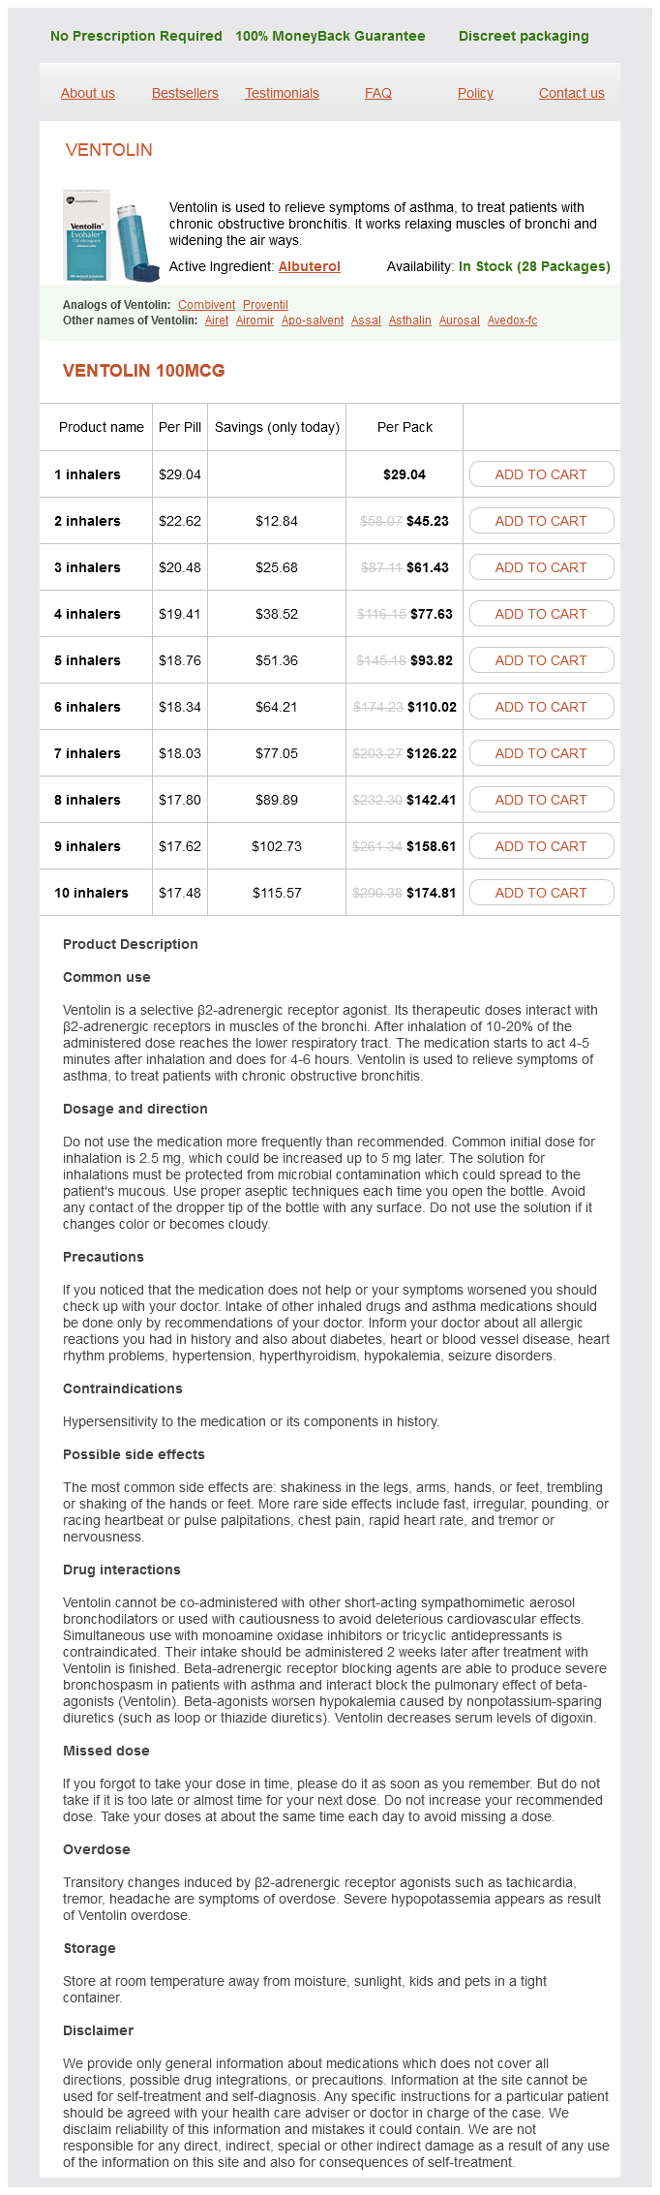The image size is (660, 2195).
Task: Add 8 inhalers pack to cart
Action: [x=541, y=800]
